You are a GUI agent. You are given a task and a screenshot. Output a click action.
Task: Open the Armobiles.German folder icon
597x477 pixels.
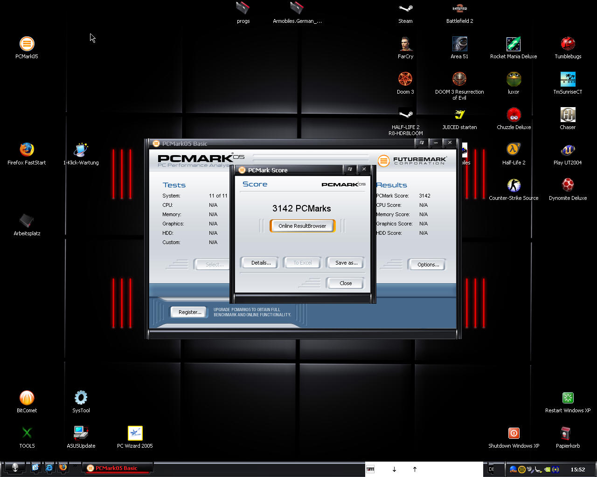(297, 8)
